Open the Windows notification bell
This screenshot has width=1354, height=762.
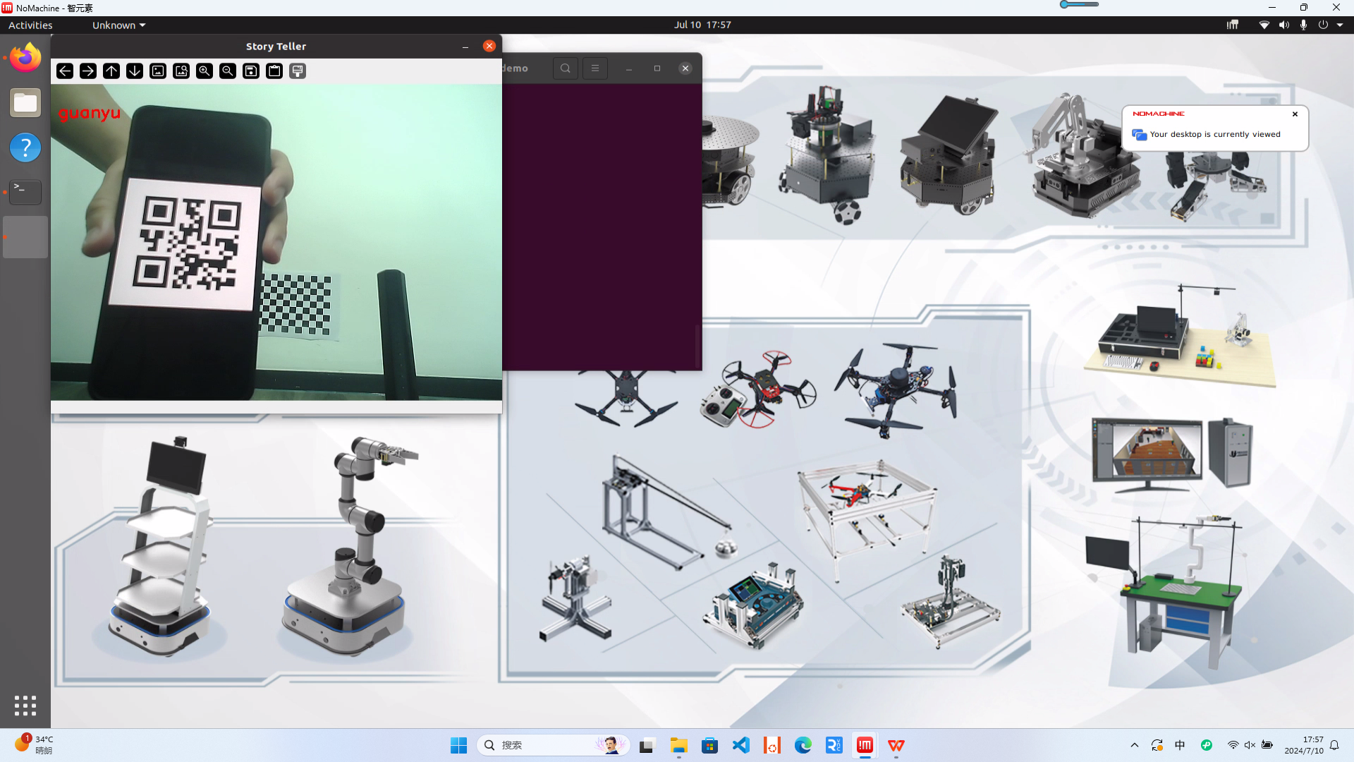1334,745
